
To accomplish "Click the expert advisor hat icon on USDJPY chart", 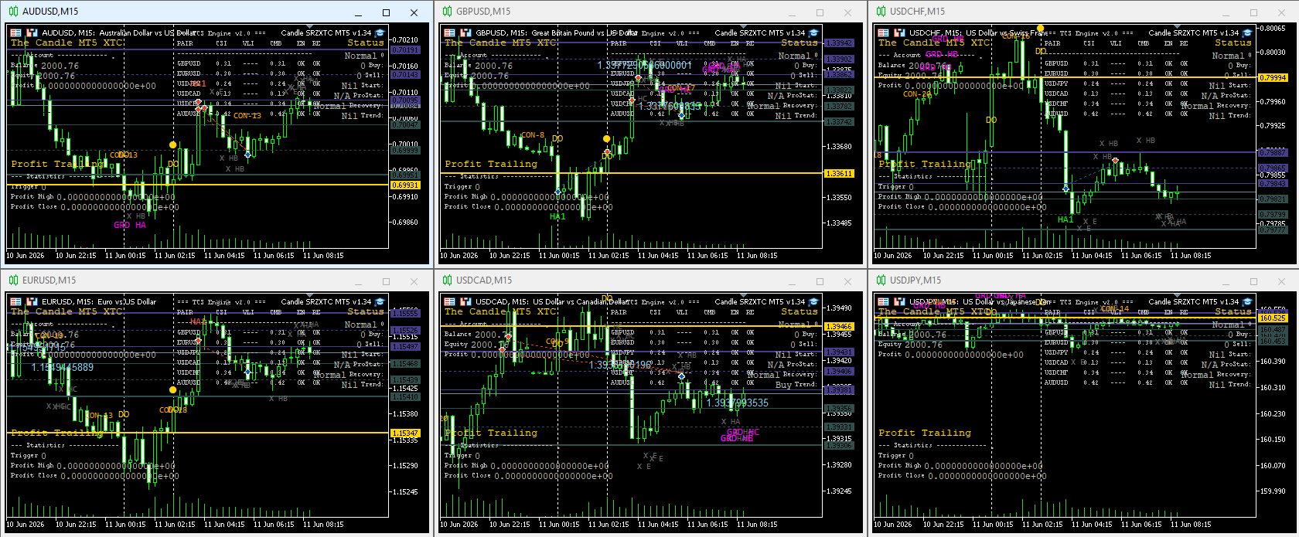I will pyautogui.click(x=1248, y=302).
